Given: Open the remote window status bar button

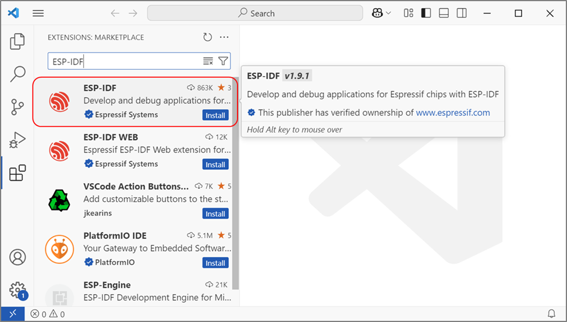Looking at the screenshot, I should [13, 314].
